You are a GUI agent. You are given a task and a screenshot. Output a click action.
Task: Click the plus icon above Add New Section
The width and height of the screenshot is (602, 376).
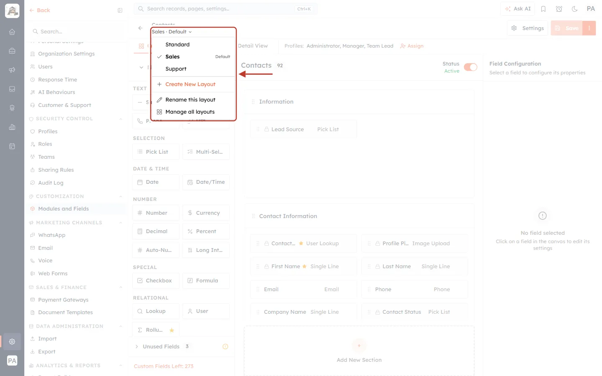coord(359,346)
